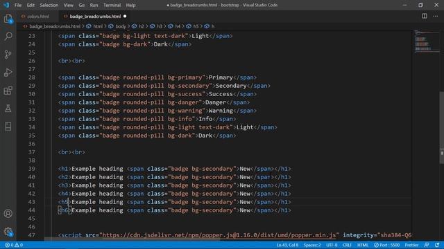Open the View menu
444x249 pixels.
pyautogui.click(x=68, y=5)
